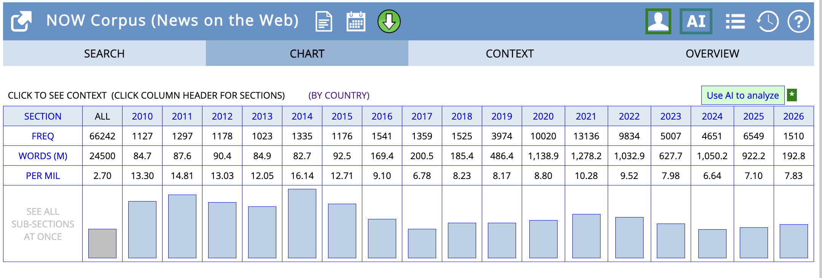Open the history clock icon
This screenshot has width=822, height=278.
click(767, 21)
